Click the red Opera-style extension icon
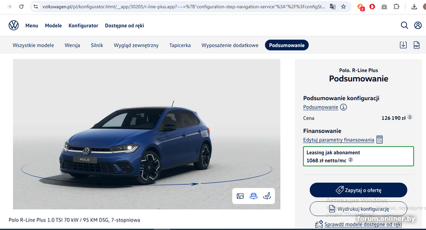426x230 pixels. click(372, 6)
